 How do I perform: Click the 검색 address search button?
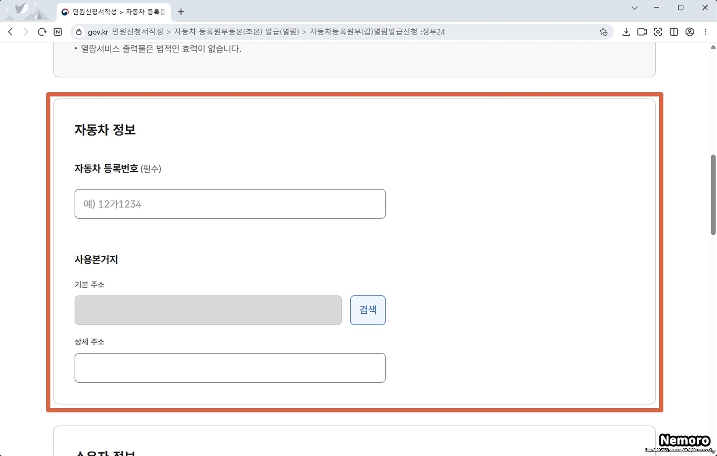pos(368,310)
